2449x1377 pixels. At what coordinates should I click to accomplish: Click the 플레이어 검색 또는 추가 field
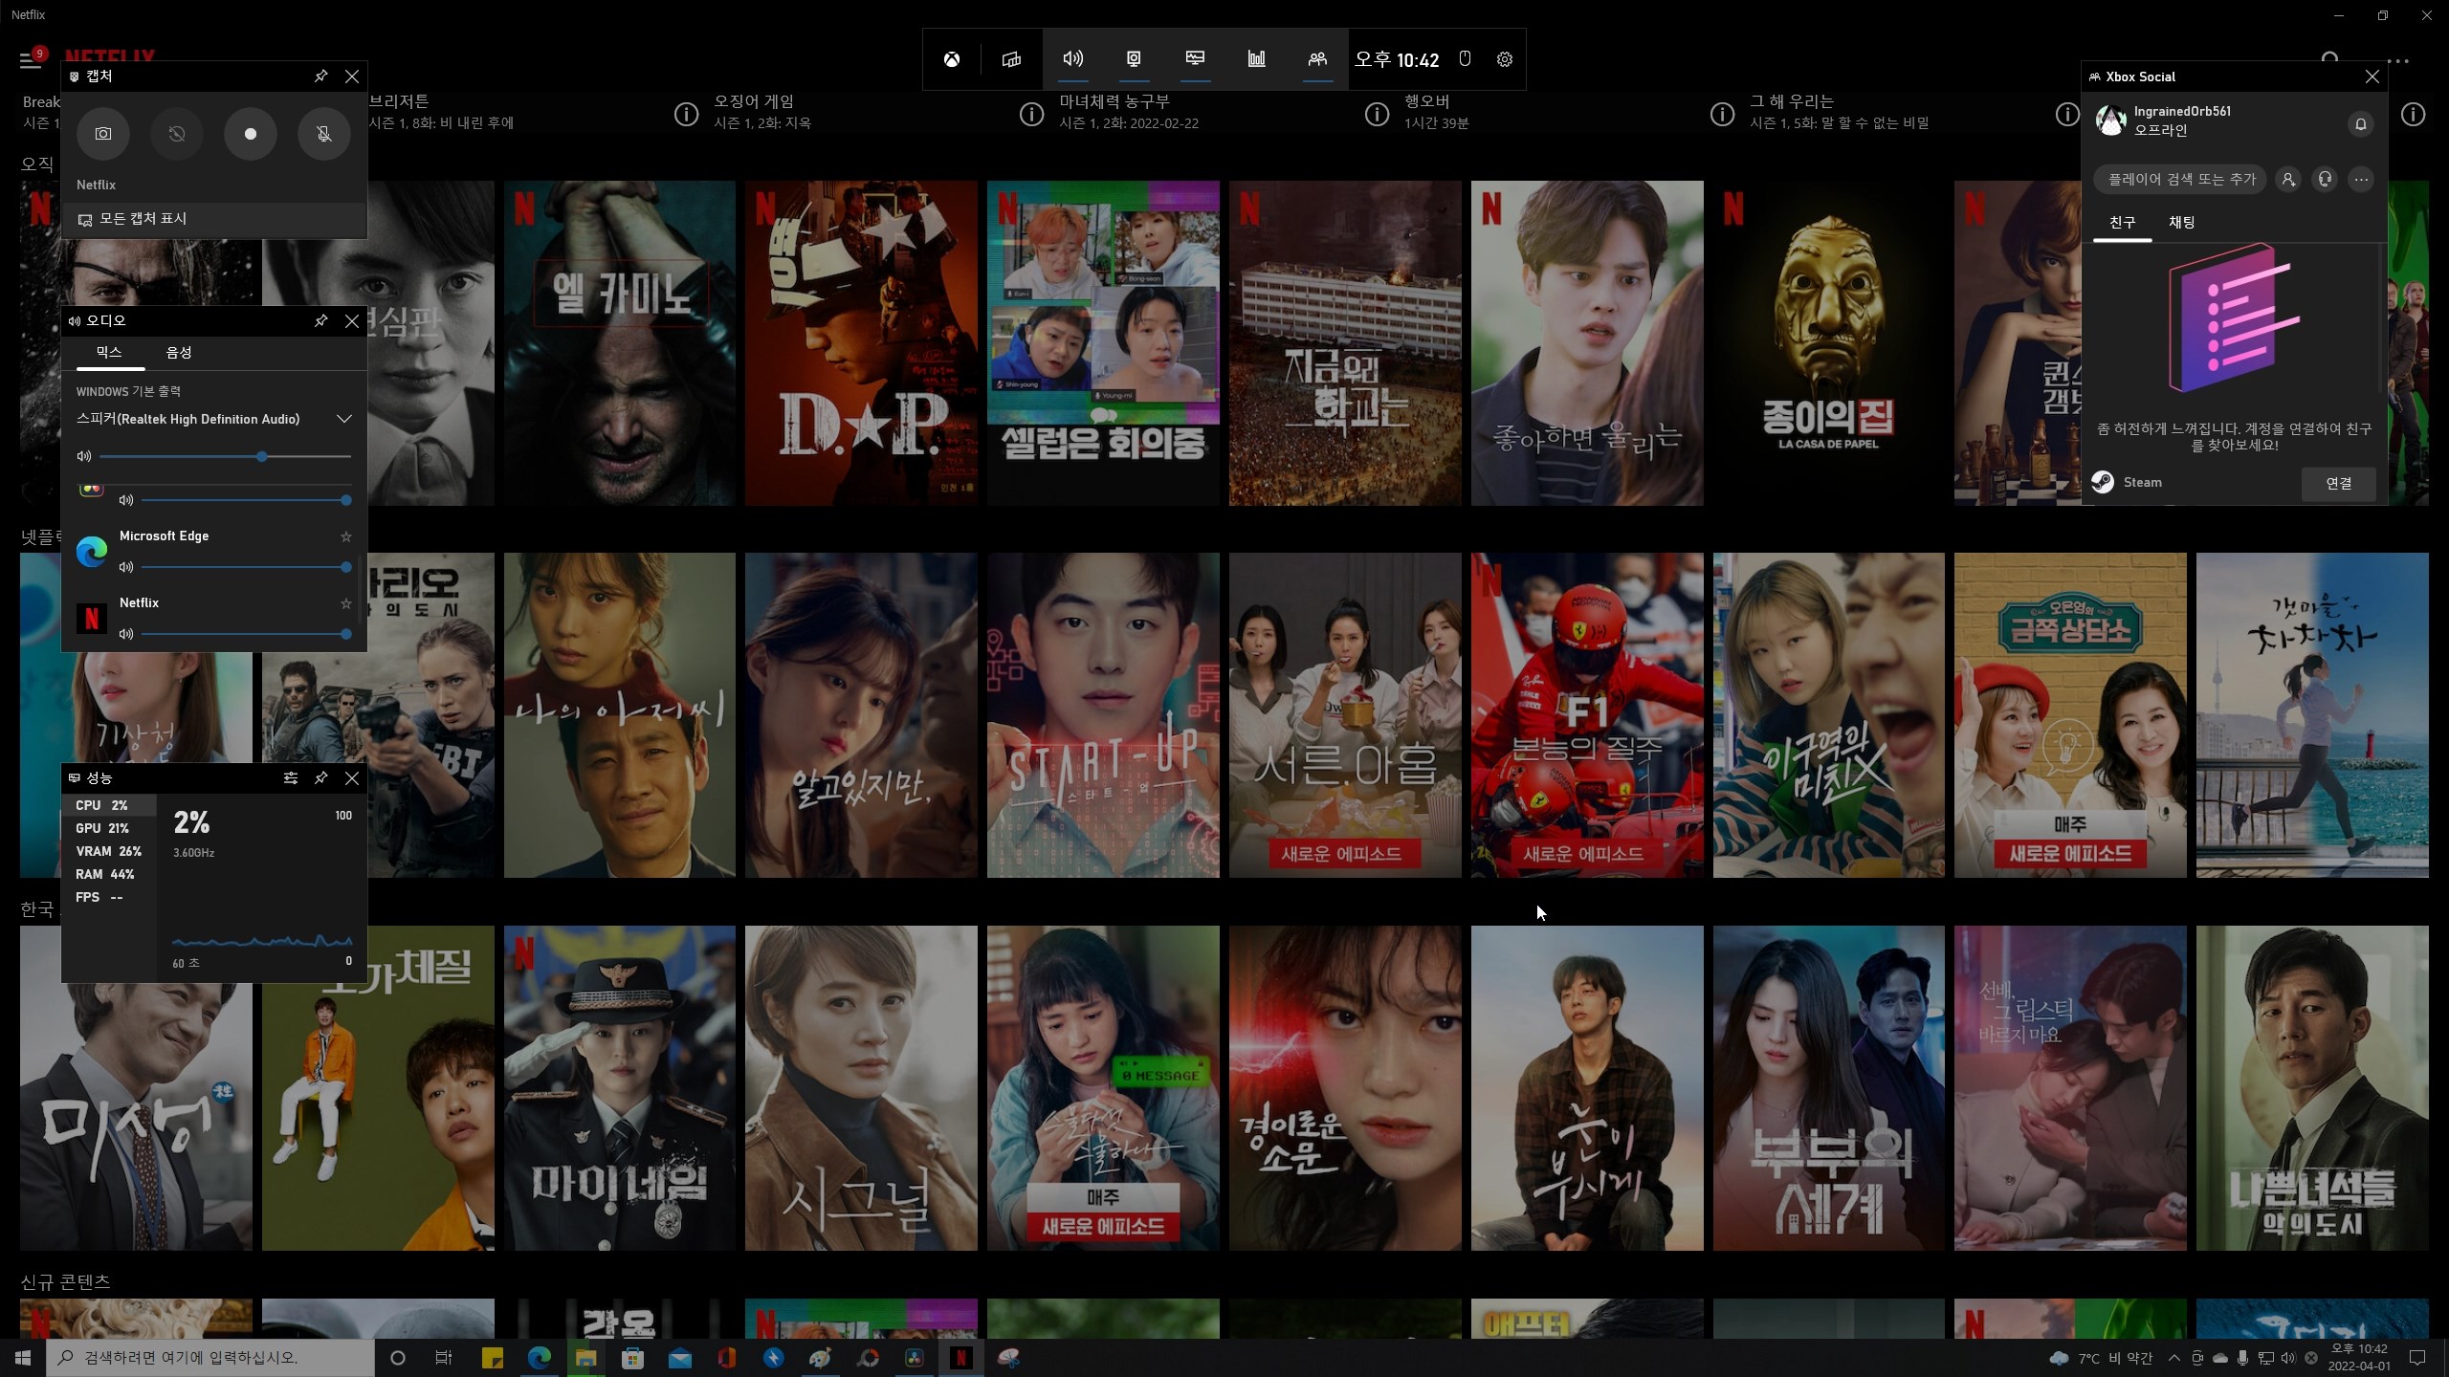tap(2181, 179)
